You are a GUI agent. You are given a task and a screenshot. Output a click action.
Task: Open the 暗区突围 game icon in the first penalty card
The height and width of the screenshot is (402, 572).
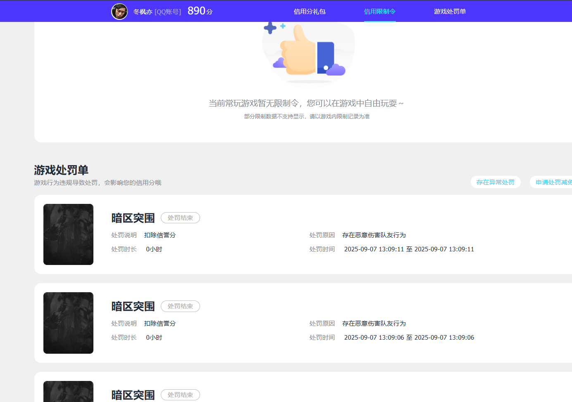point(68,234)
